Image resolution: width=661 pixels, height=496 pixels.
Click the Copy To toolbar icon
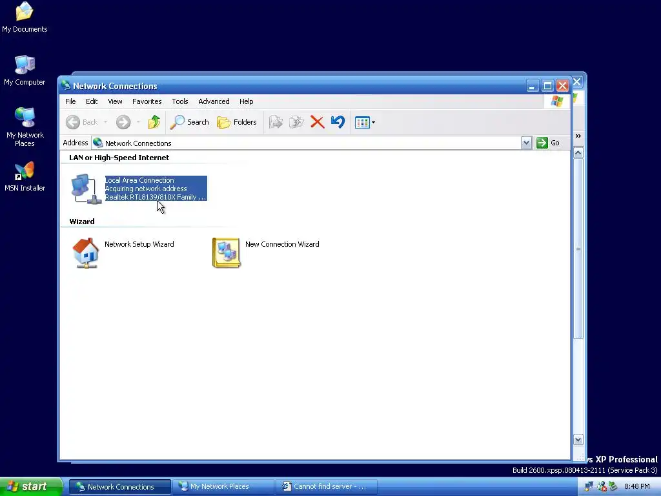(x=296, y=122)
